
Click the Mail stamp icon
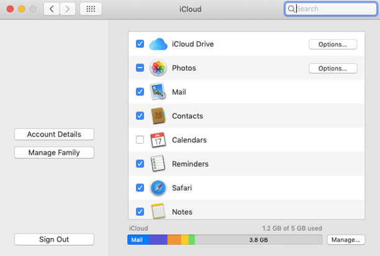point(158,92)
